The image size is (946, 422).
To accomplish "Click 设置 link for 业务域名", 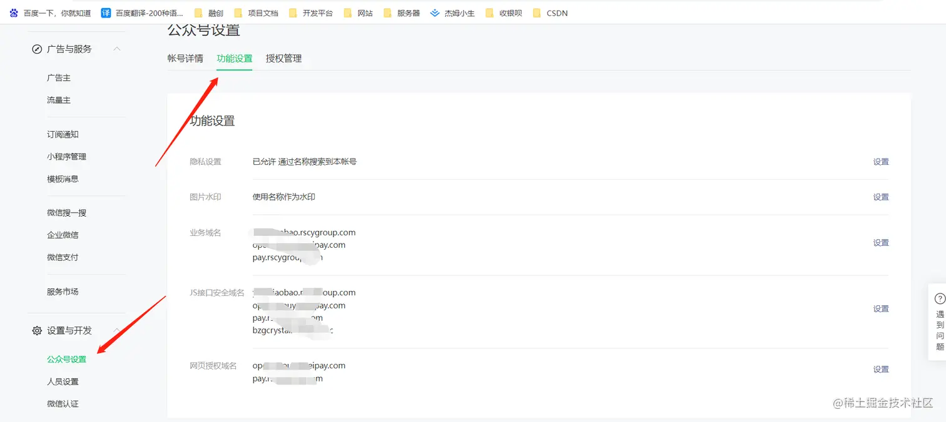I will pyautogui.click(x=881, y=243).
